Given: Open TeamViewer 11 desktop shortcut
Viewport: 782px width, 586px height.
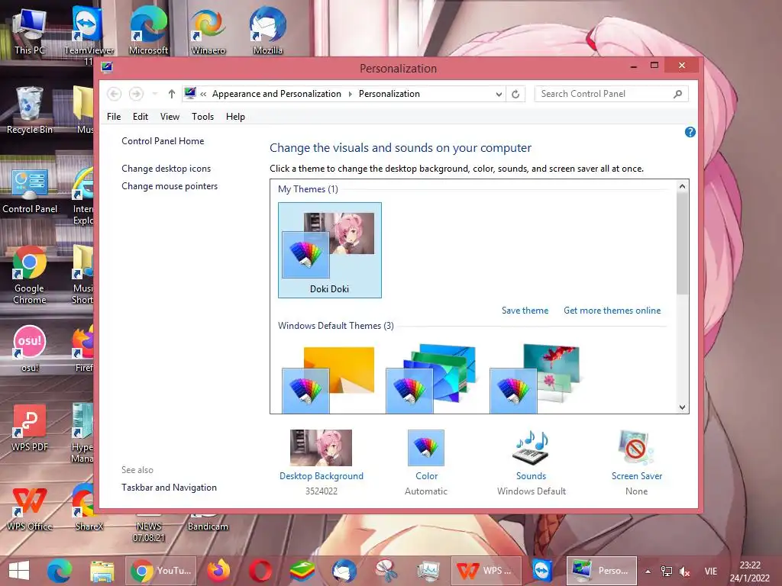Looking at the screenshot, I should pyautogui.click(x=89, y=35).
